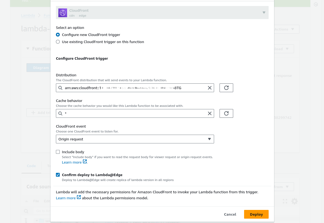
Task: Refresh the Cache behavior list
Action: tap(226, 113)
